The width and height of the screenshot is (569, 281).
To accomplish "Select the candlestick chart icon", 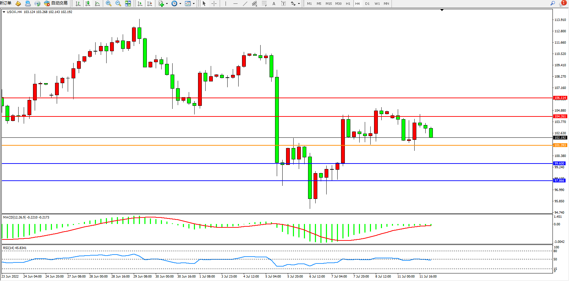I will click(88, 3).
